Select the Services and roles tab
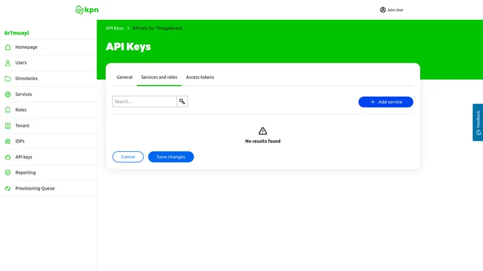The height and width of the screenshot is (271, 483). coord(159,77)
